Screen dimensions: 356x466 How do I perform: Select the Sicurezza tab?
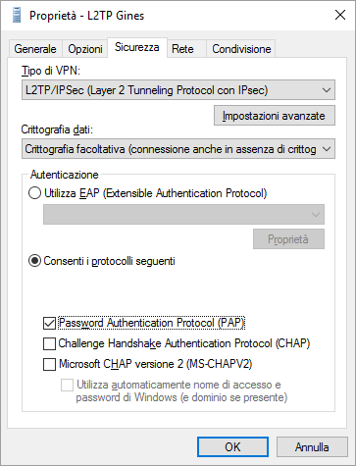click(137, 47)
